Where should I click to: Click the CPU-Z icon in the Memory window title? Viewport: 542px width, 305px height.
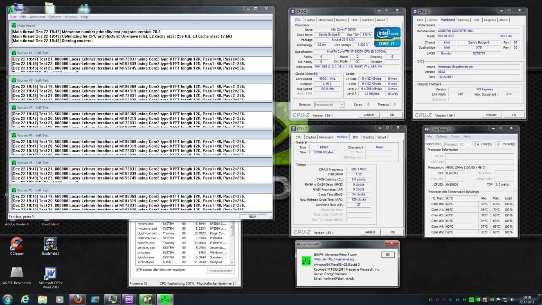pos(293,129)
